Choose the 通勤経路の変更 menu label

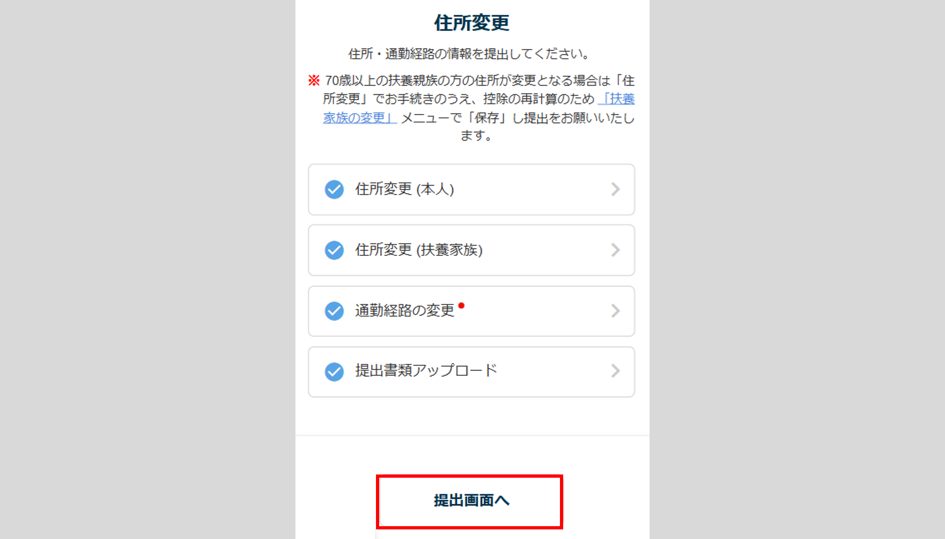404,310
